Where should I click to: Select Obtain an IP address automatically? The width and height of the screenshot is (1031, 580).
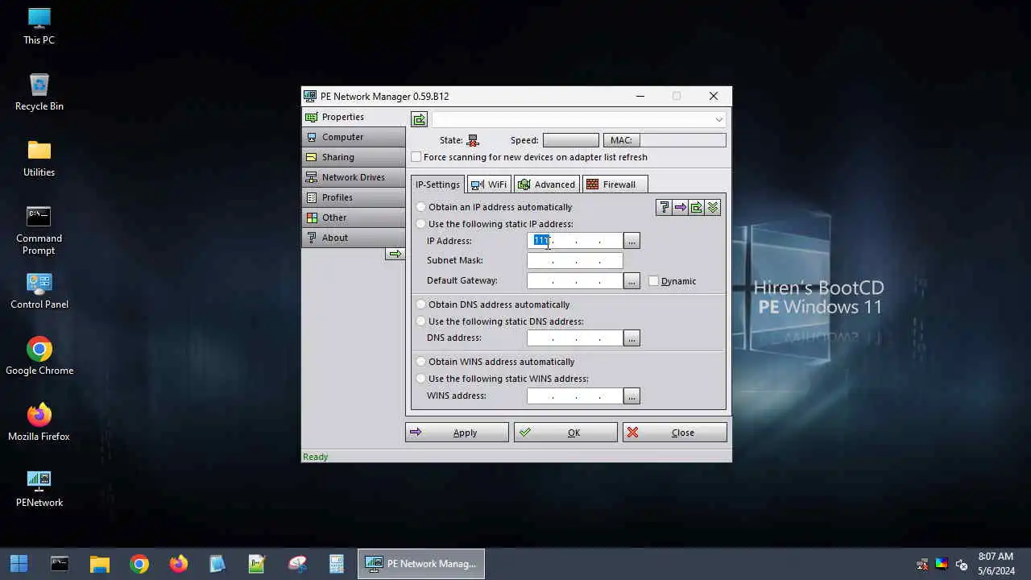coord(420,207)
